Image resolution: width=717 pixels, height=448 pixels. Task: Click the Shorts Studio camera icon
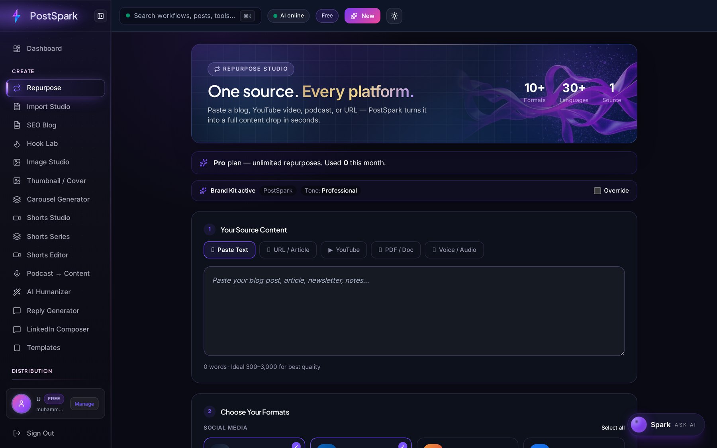17,218
